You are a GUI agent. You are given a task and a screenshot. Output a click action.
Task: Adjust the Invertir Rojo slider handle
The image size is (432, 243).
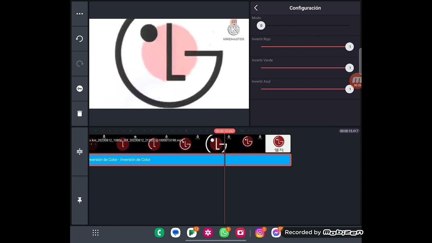pos(350,47)
